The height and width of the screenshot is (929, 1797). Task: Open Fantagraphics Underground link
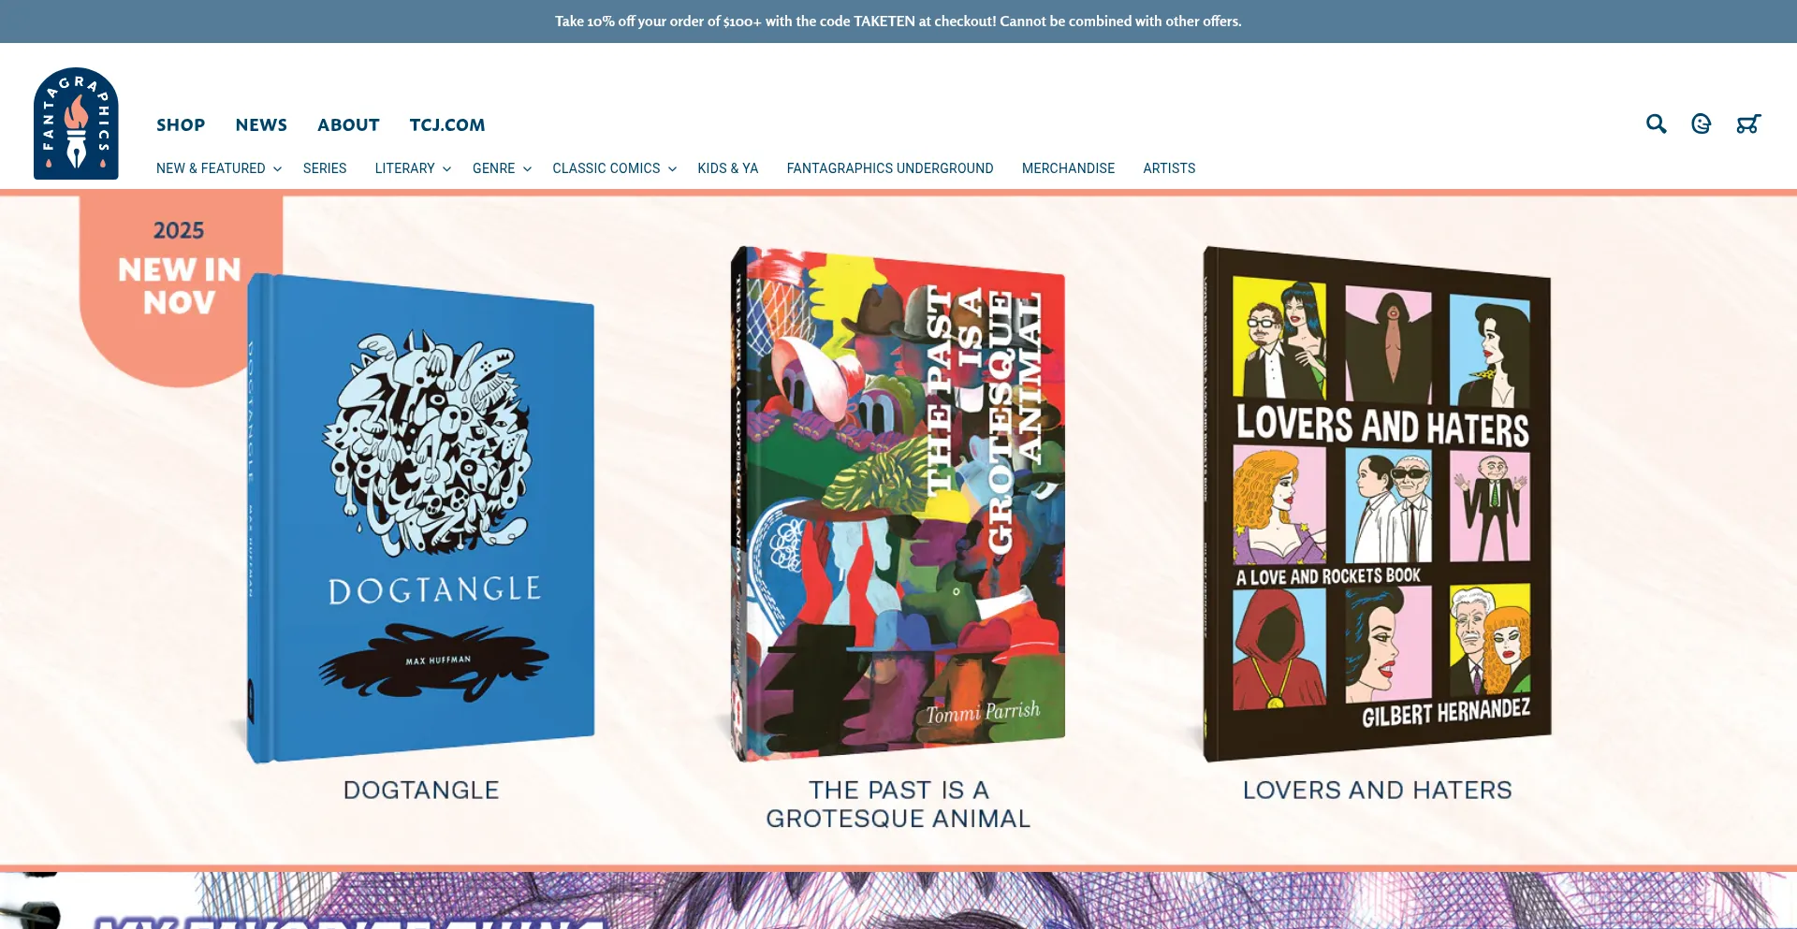pyautogui.click(x=890, y=168)
